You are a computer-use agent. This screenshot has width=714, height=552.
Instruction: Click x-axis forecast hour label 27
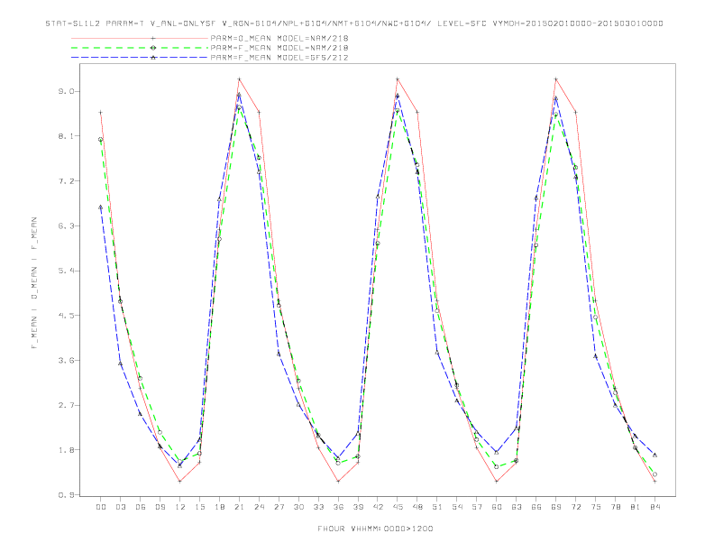click(x=279, y=507)
